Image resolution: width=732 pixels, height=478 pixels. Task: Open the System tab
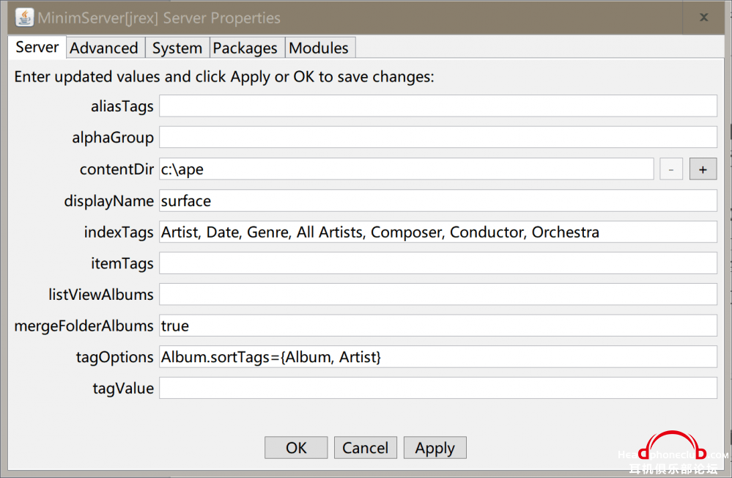pyautogui.click(x=177, y=48)
